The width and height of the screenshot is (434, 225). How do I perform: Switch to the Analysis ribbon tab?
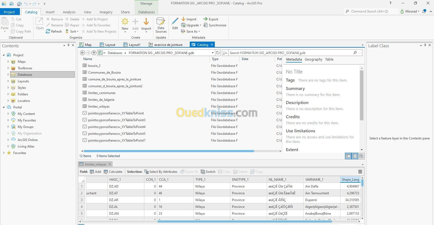(69, 12)
